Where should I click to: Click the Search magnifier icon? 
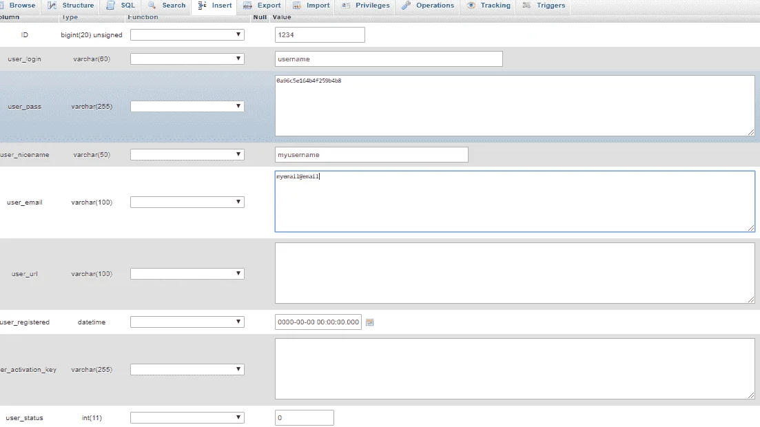click(x=152, y=6)
